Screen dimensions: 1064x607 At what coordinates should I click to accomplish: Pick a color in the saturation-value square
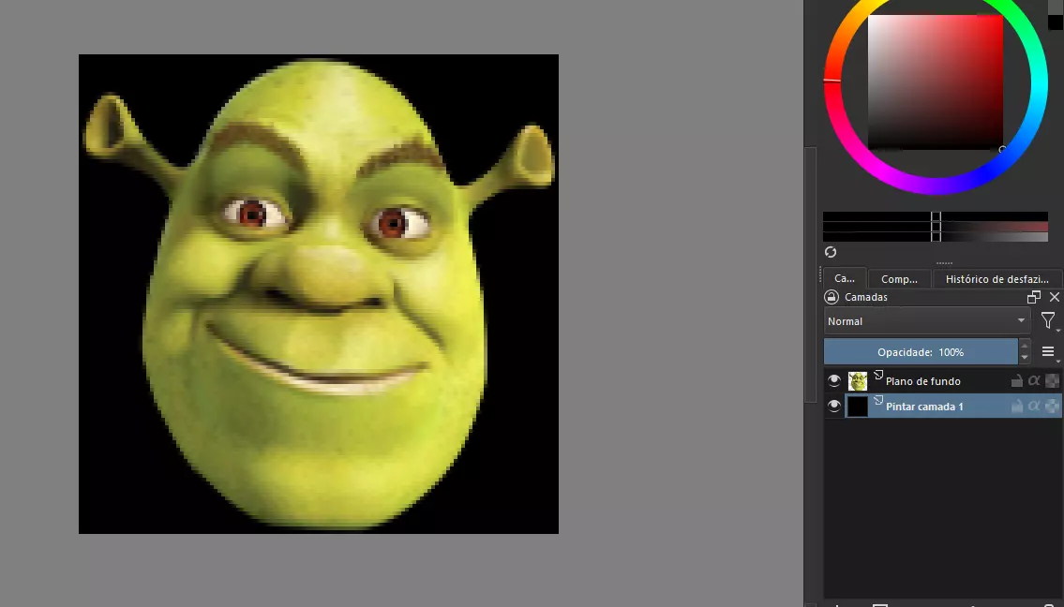tap(936, 82)
